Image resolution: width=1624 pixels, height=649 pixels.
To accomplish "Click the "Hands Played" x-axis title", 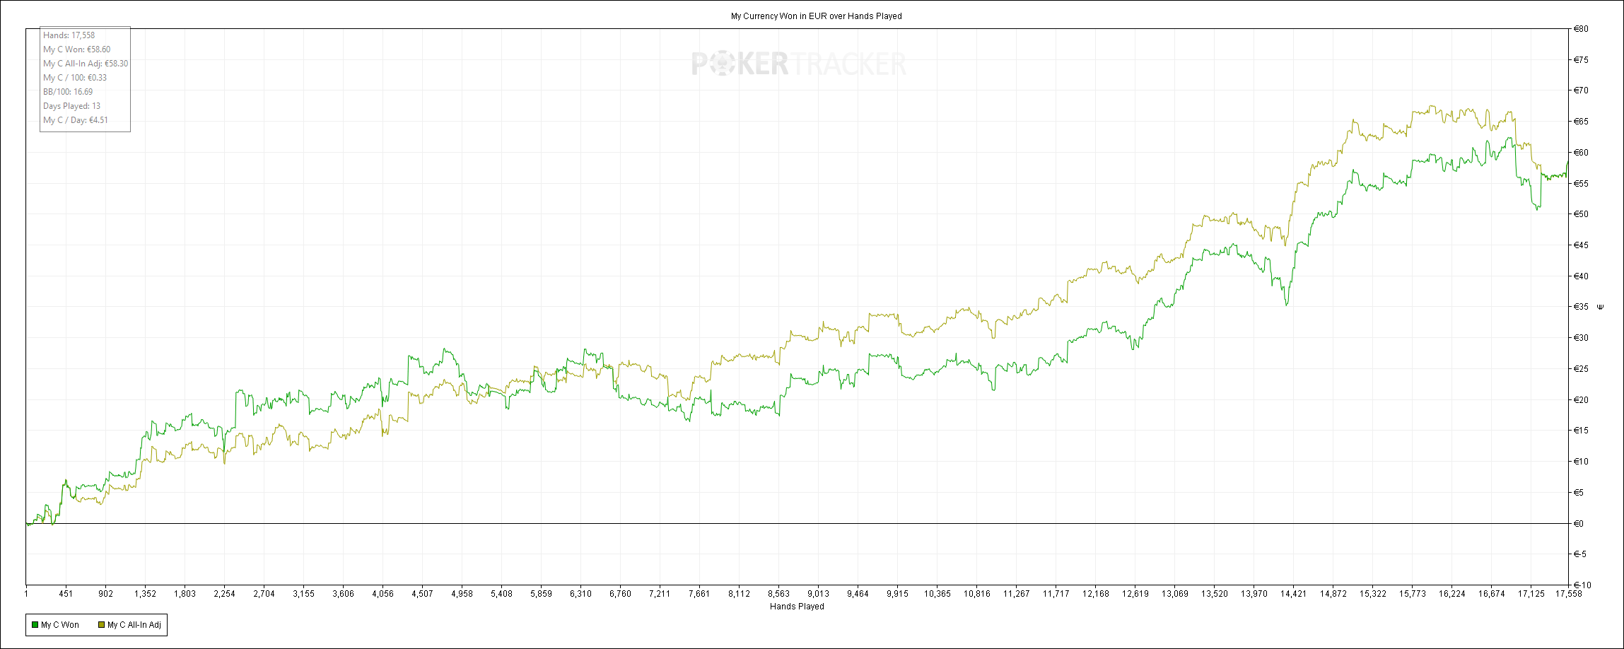I will tap(797, 607).
